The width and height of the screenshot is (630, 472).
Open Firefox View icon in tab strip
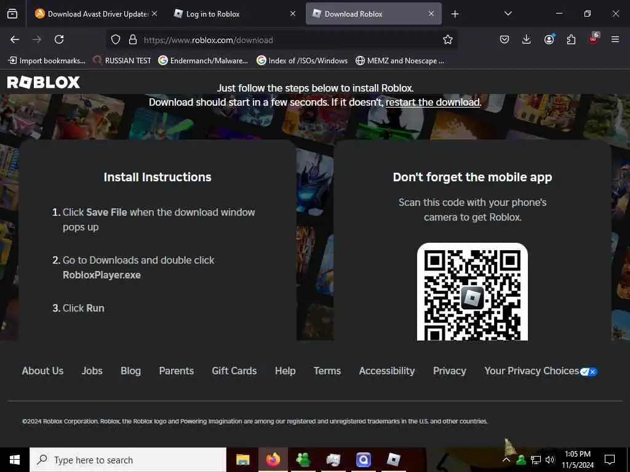point(12,14)
